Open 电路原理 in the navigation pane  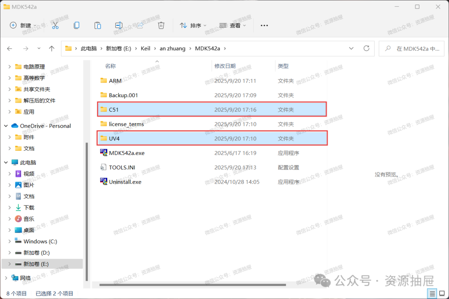pos(34,67)
